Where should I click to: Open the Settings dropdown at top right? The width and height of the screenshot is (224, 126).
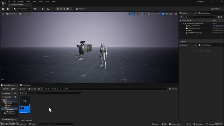tap(216, 9)
